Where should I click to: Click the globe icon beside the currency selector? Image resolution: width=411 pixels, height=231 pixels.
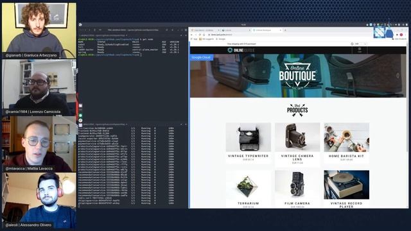(x=352, y=44)
